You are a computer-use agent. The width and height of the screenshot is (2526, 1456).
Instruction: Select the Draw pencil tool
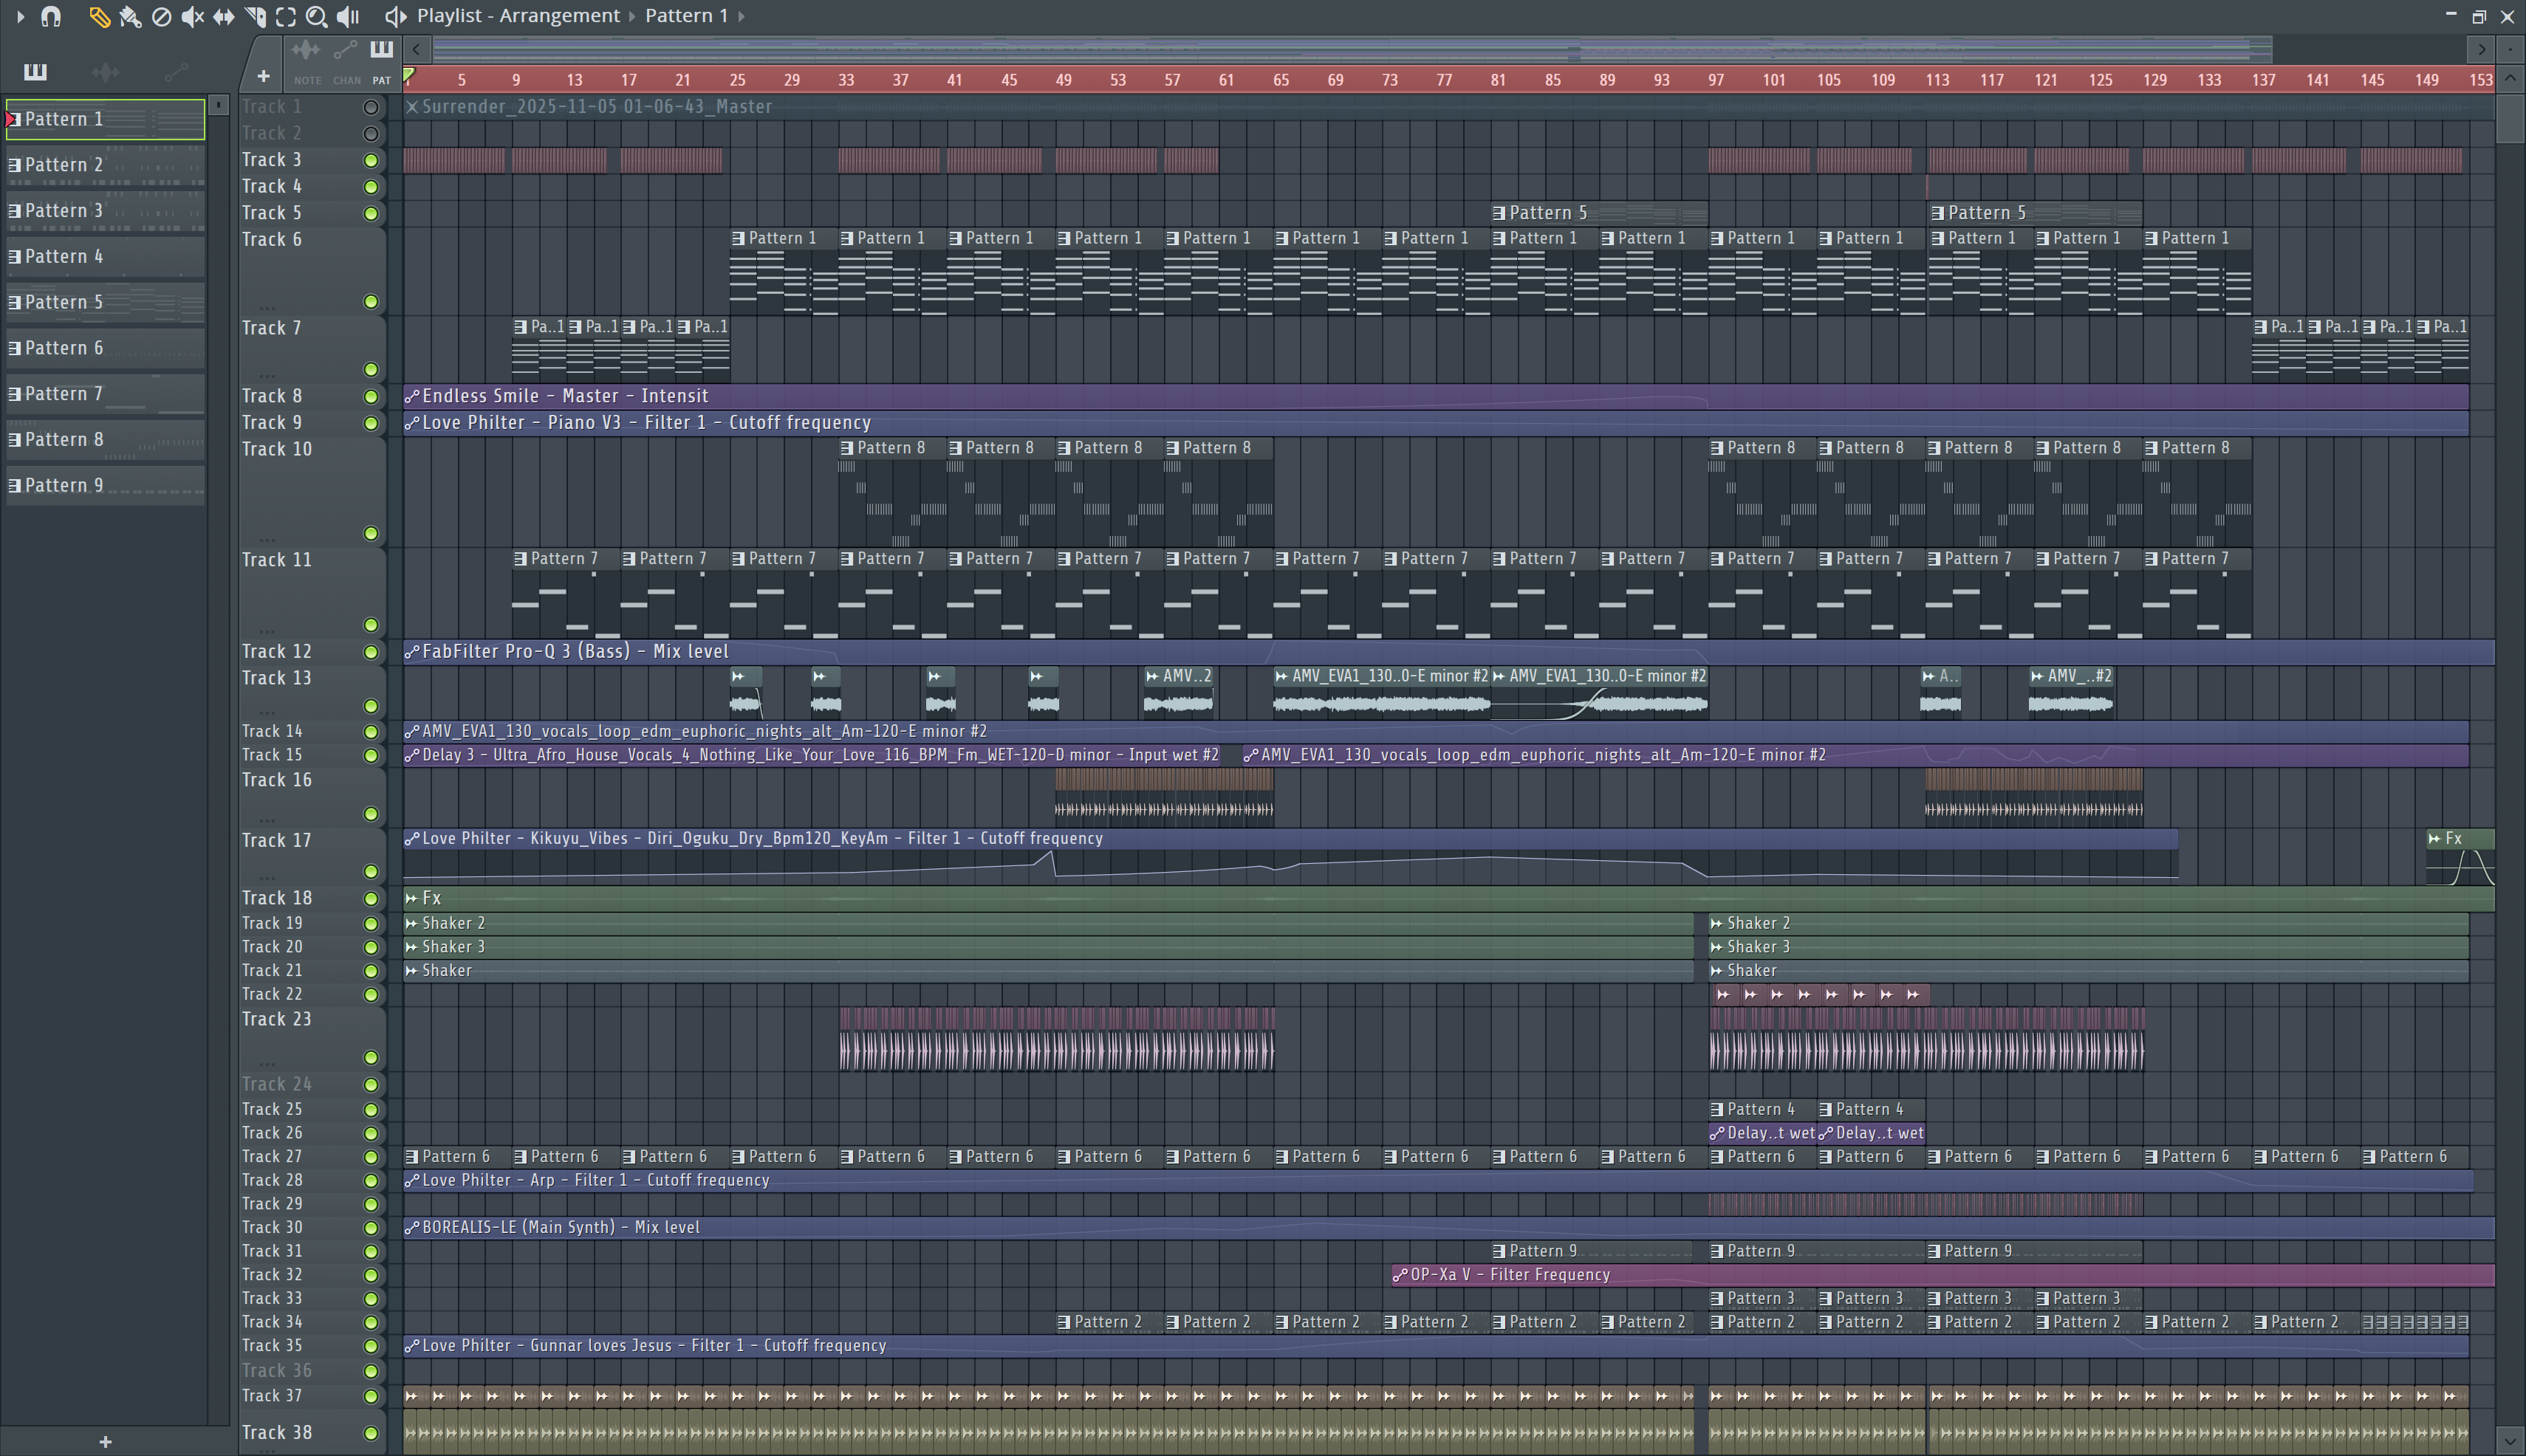99,16
